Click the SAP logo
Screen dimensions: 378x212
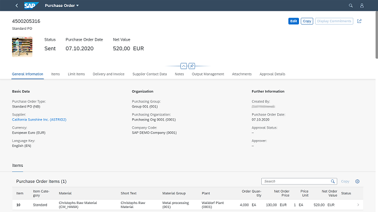[31, 5]
